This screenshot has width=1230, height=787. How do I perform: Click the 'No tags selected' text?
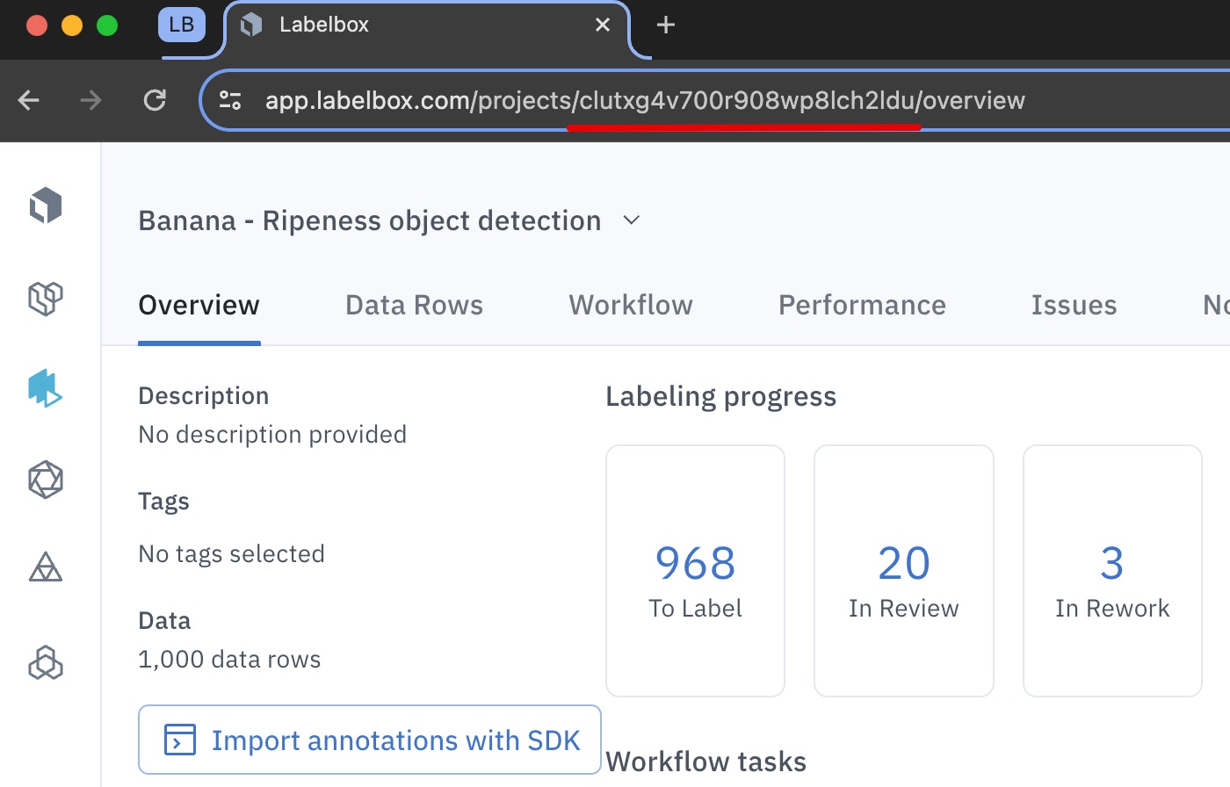tap(232, 554)
